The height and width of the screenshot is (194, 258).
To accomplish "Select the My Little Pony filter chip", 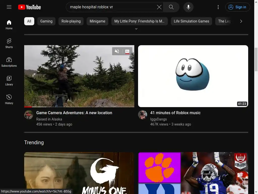I will click(x=140, y=21).
